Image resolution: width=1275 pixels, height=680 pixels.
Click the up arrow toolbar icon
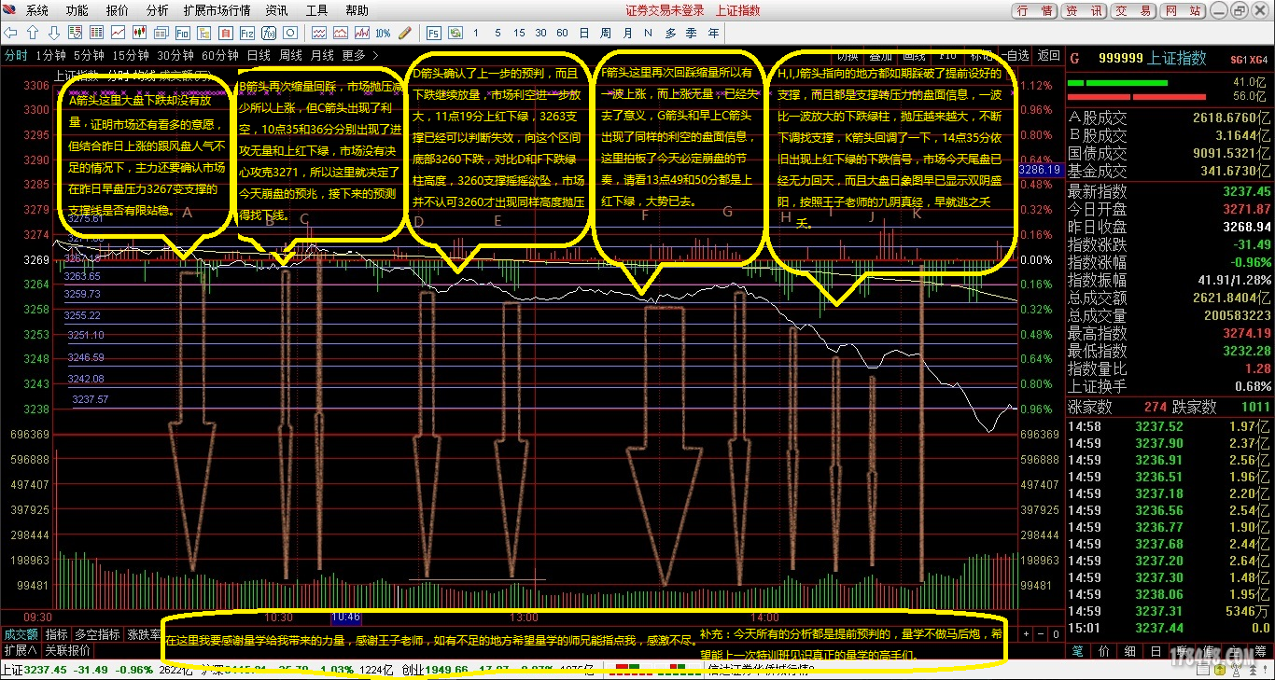(33, 33)
